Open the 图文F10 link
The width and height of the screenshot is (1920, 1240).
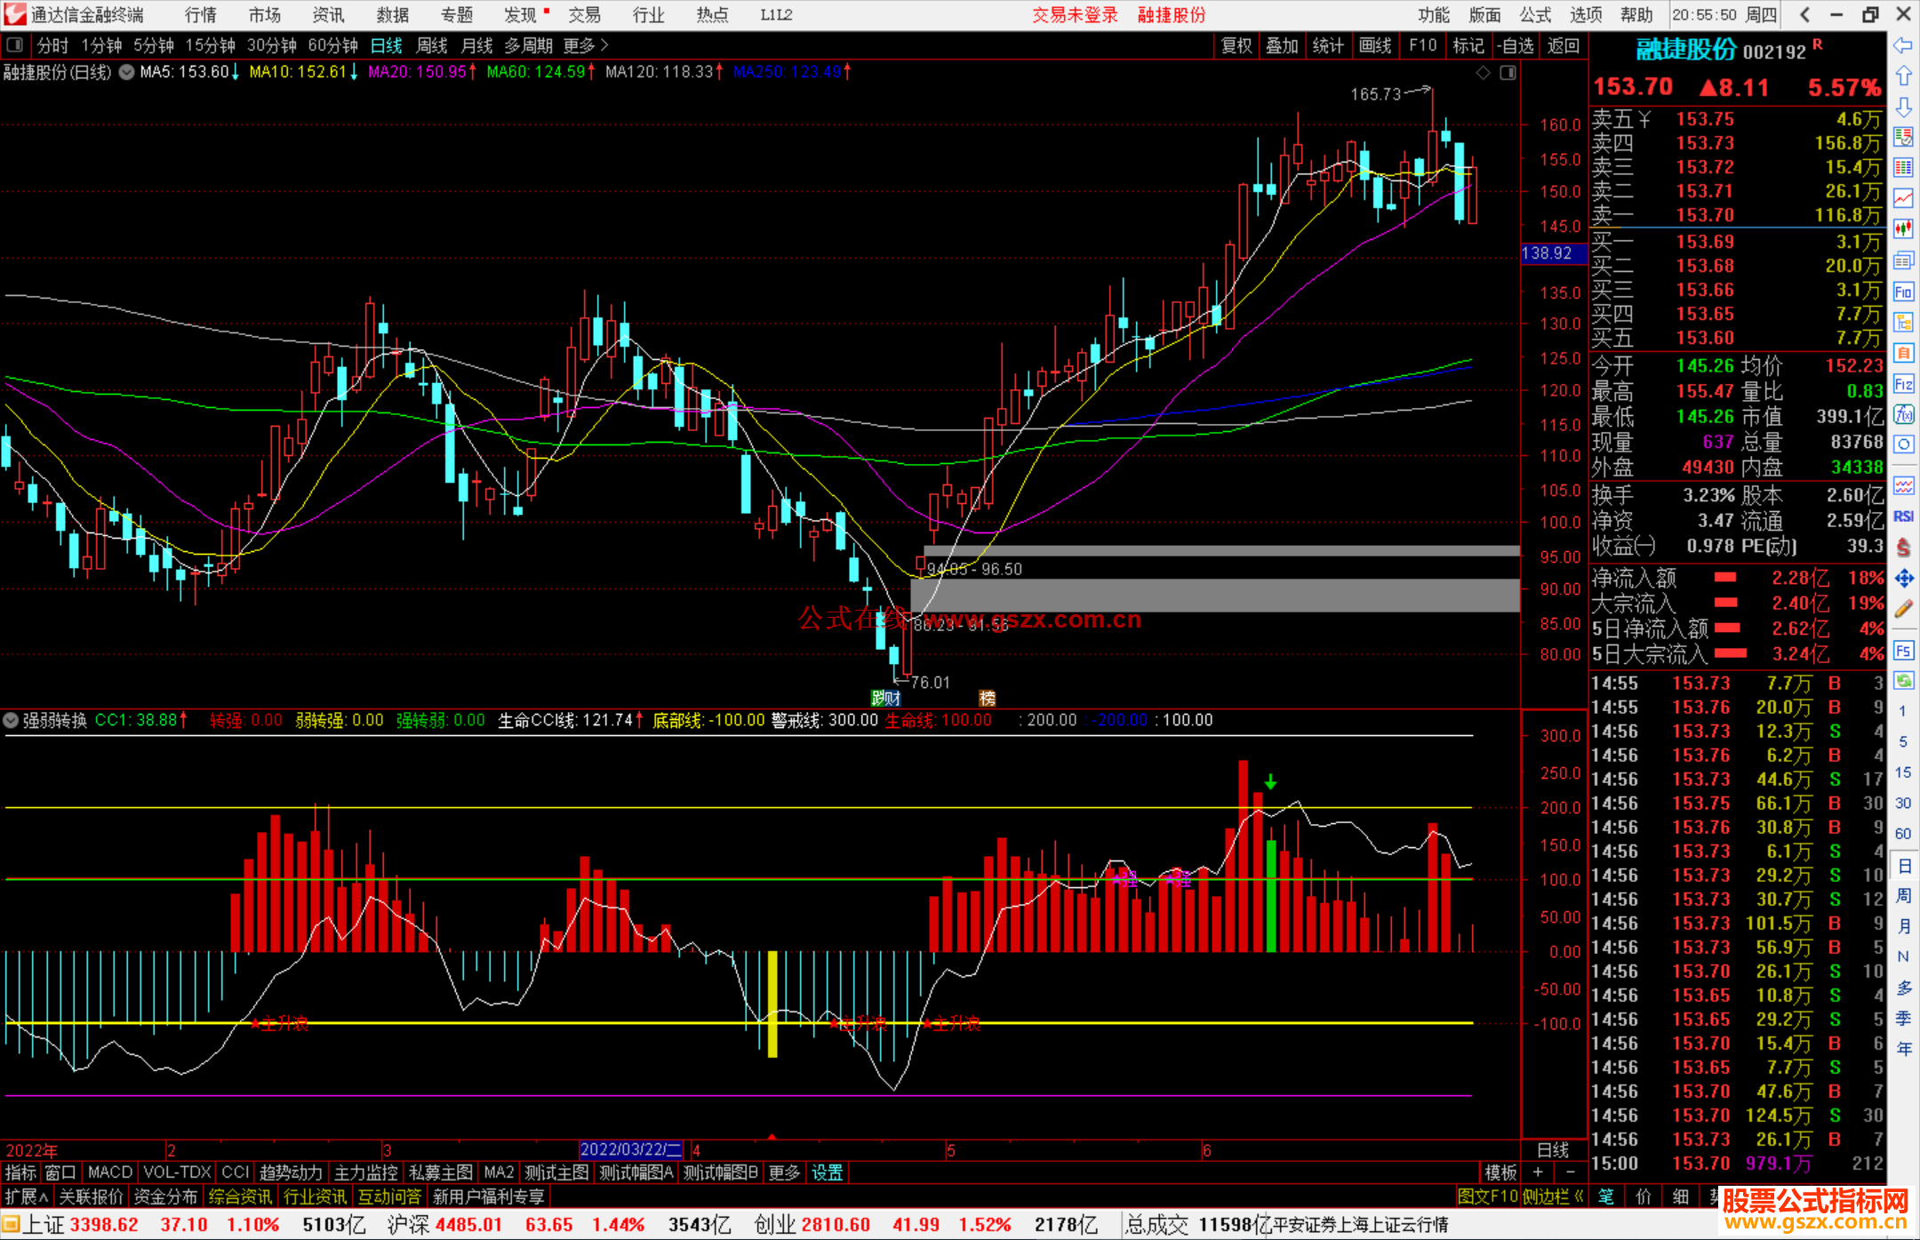1488,1196
